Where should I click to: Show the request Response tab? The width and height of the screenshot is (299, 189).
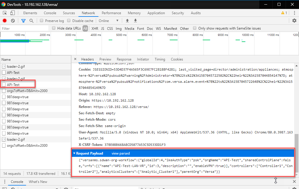click(x=124, y=59)
